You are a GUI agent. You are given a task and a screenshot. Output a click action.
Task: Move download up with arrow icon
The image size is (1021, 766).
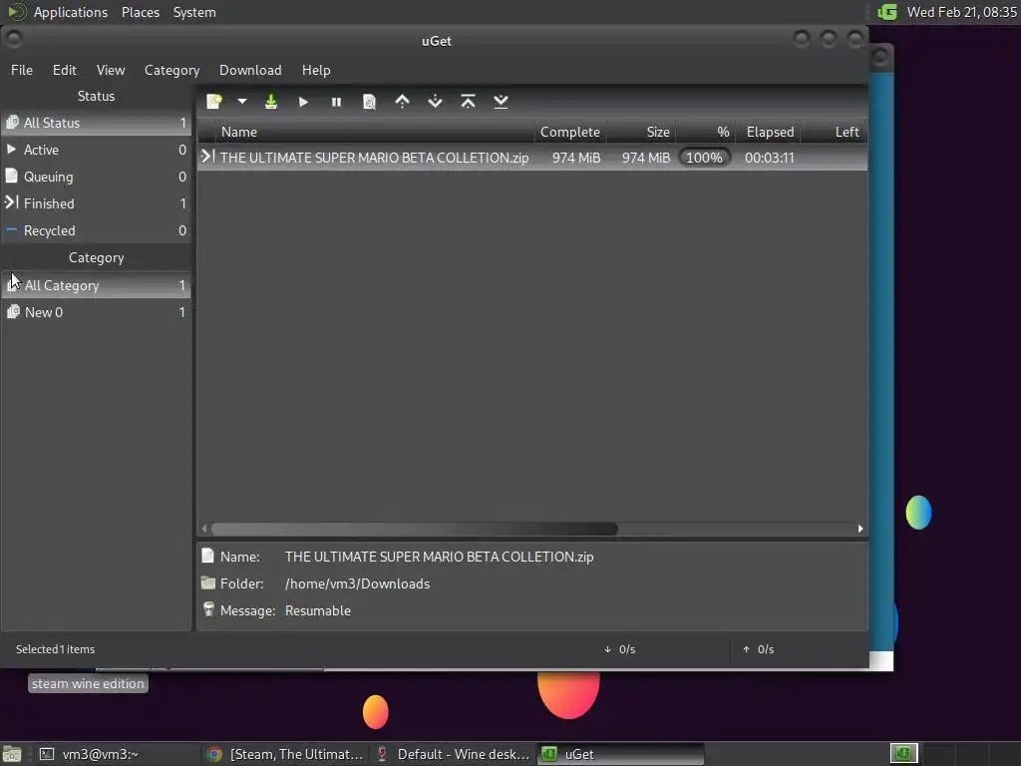tap(403, 102)
